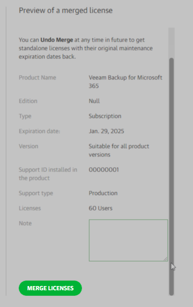Click the scrollbar track above the thumb
Viewport: 193px width, 307px height.
[x=171, y=42]
